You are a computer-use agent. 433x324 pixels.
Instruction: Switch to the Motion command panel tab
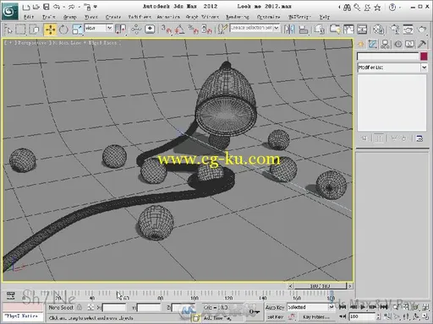[397, 44]
